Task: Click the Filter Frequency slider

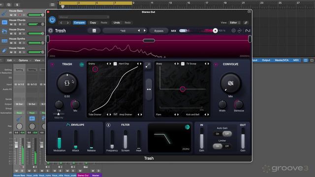Action: pyautogui.click(x=112, y=140)
